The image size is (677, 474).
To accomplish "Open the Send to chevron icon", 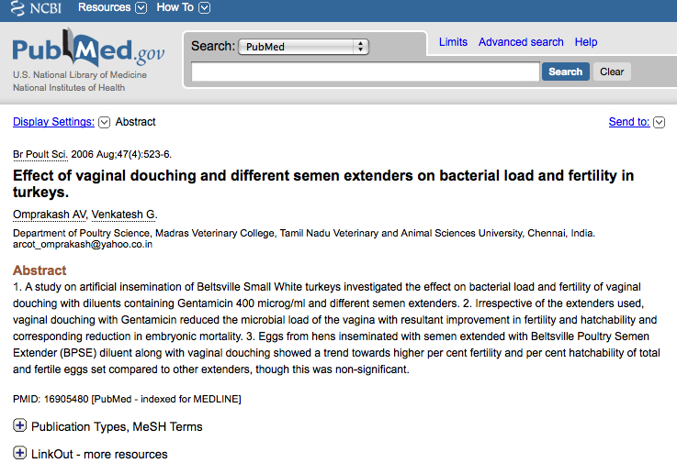I will (x=659, y=122).
